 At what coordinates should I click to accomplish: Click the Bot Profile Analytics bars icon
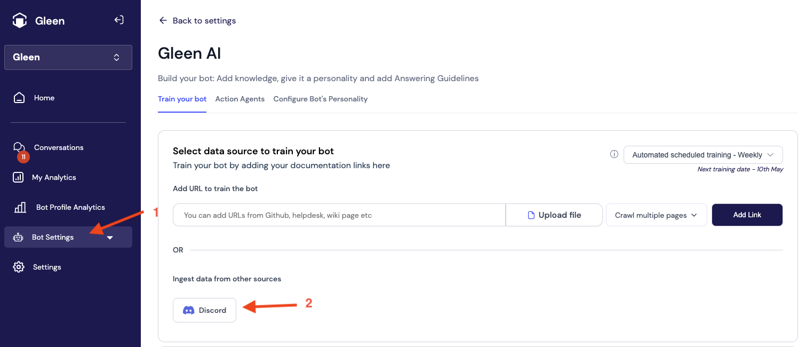20,207
